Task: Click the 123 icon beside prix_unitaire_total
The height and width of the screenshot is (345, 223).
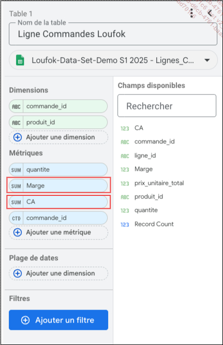Action: pyautogui.click(x=125, y=183)
